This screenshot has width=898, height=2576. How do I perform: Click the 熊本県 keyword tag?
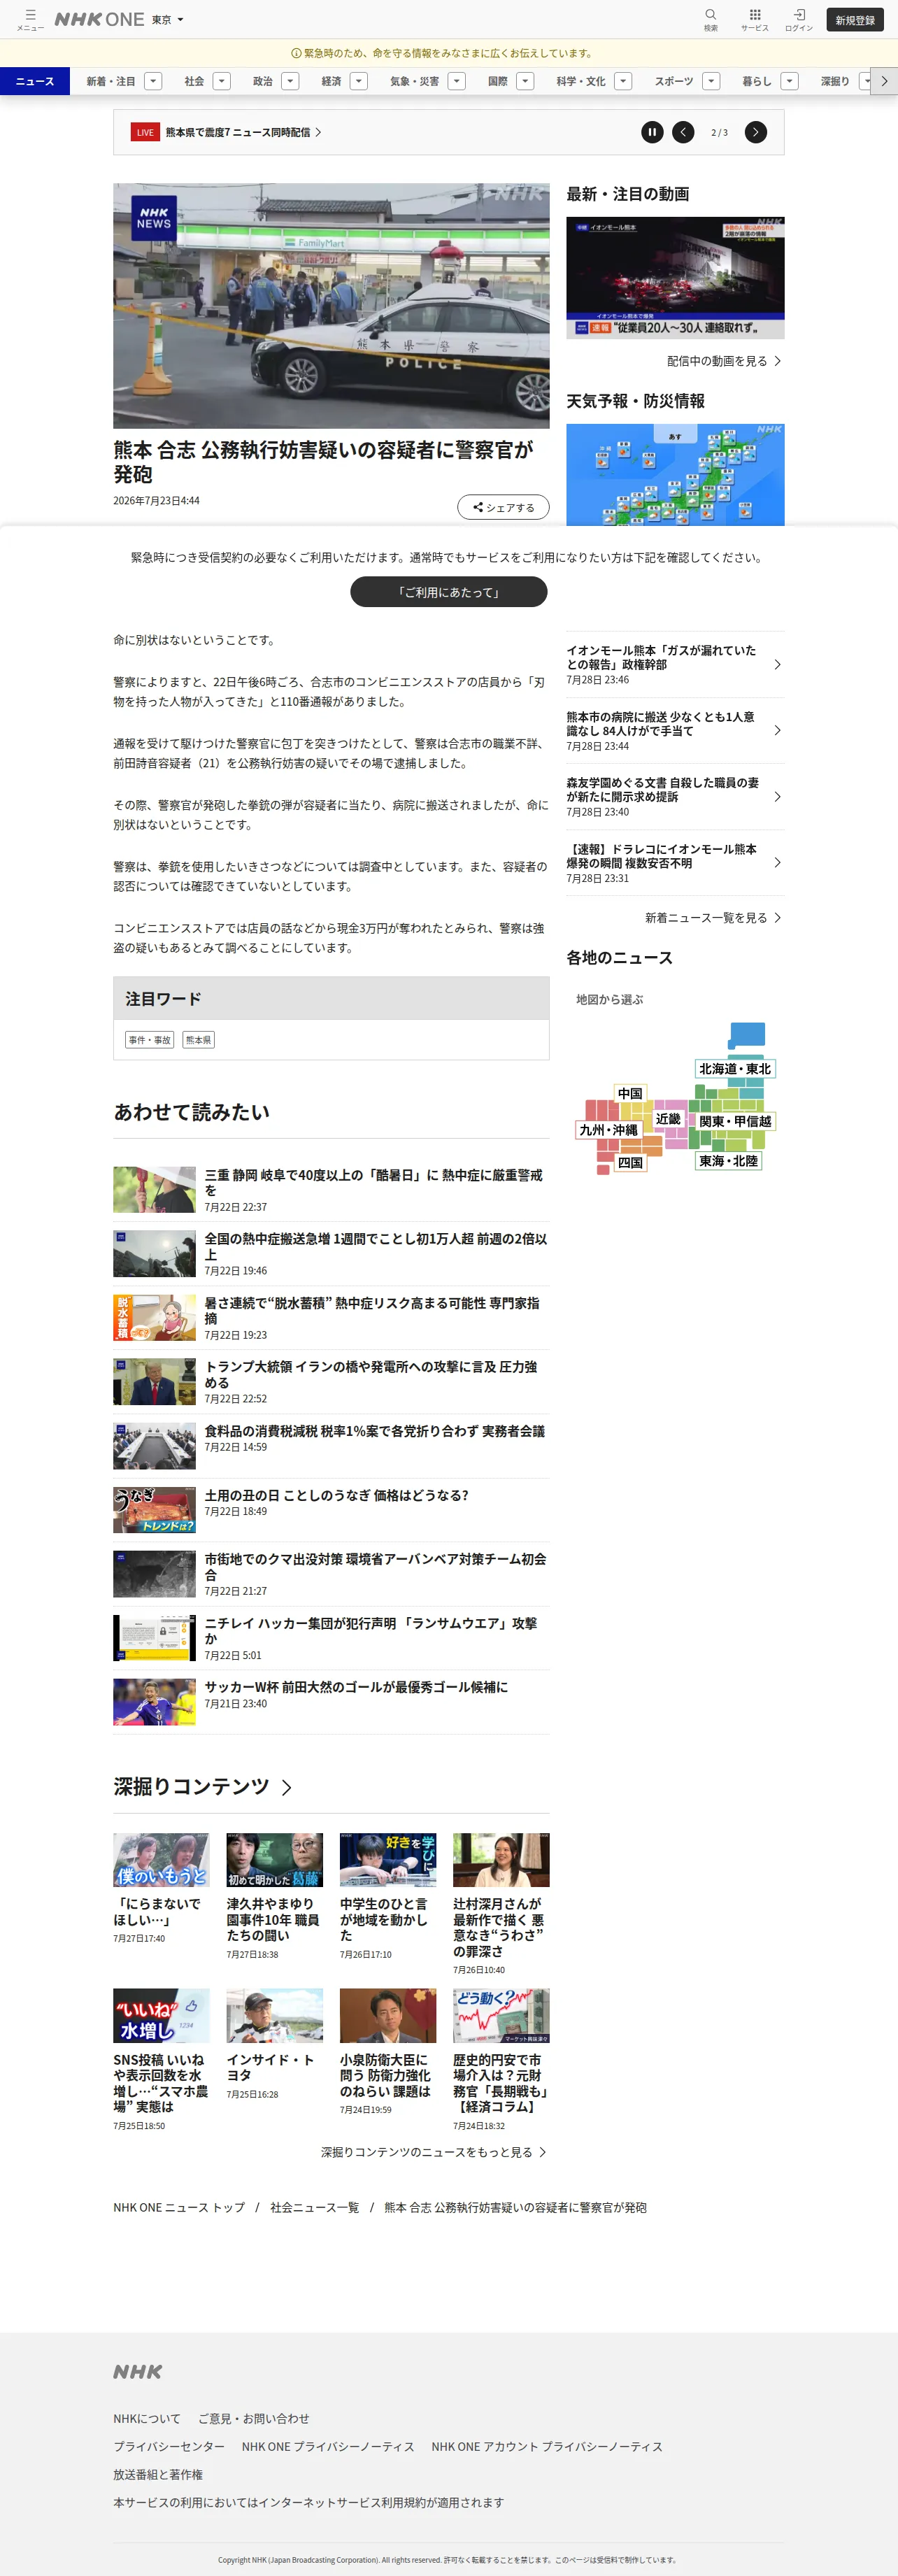pos(198,1040)
